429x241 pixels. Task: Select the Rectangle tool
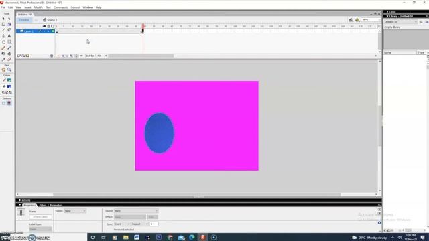tap(9, 42)
